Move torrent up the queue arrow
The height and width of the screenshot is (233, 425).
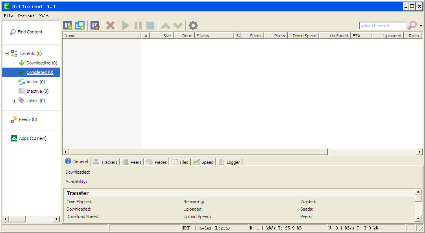(x=166, y=26)
